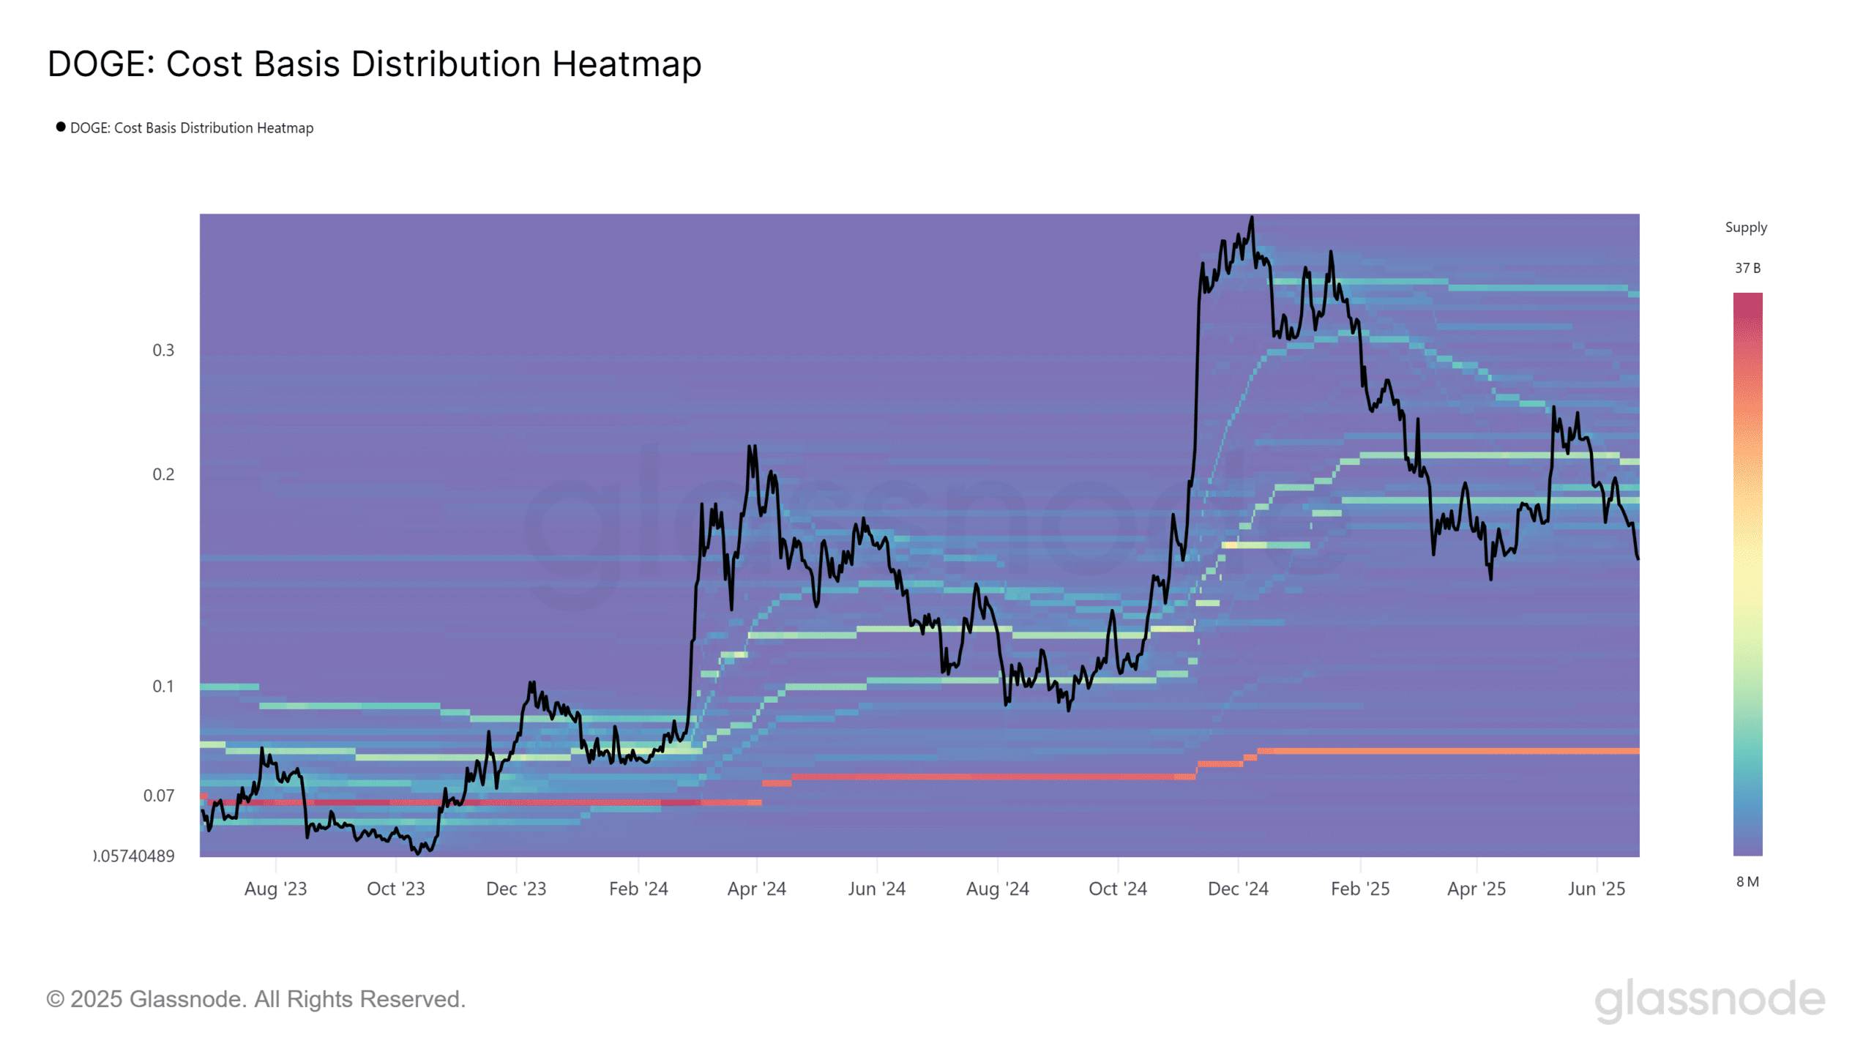Viewport: 1874px width, 1054px height.
Task: Click the 8 M supply scale label
Action: (1747, 881)
